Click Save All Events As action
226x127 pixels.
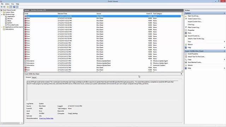tap(194, 36)
